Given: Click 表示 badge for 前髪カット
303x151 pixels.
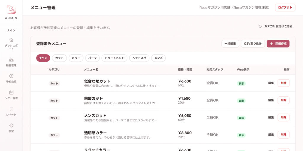Looking at the screenshot, I should (x=241, y=101).
